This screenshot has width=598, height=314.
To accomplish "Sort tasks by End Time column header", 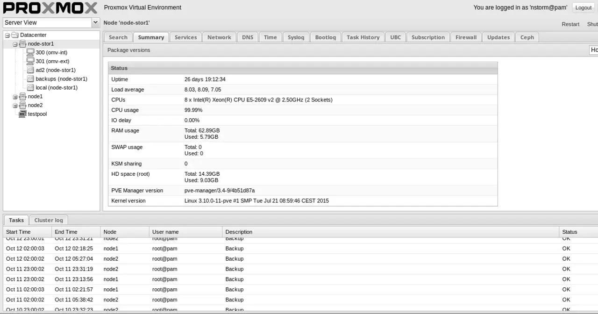I will (x=76, y=232).
